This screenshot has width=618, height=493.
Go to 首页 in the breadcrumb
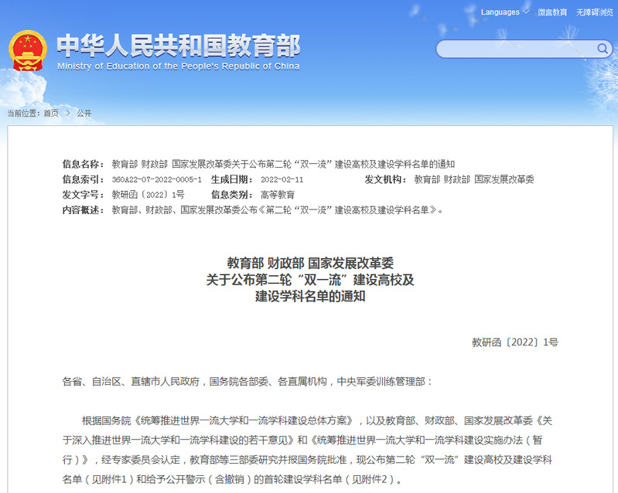tap(51, 113)
